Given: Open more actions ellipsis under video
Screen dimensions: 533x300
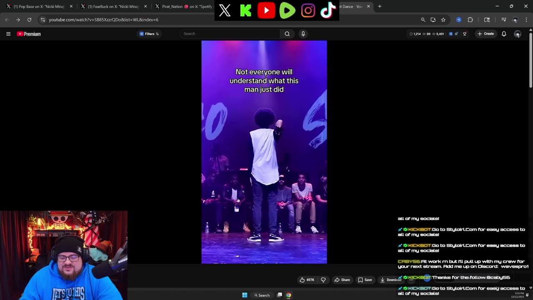Looking at the screenshot, I should point(411,280).
